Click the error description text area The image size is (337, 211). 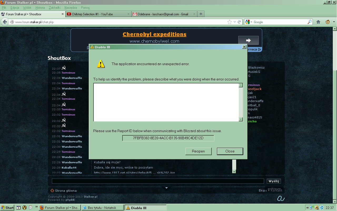[166, 102]
